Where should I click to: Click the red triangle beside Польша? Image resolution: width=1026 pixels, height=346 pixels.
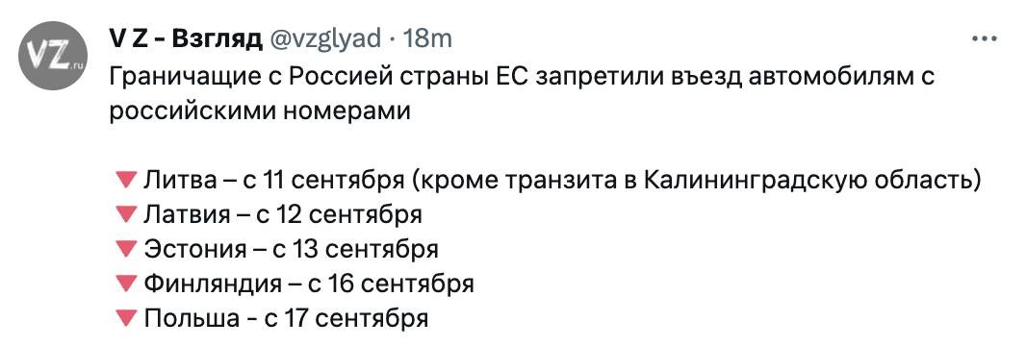(x=123, y=319)
